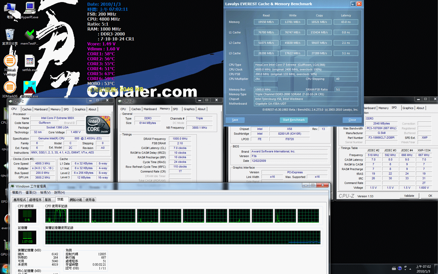Click the Close button in EVEREST benchmark
This screenshot has width=438, height=274.
pos(352,120)
